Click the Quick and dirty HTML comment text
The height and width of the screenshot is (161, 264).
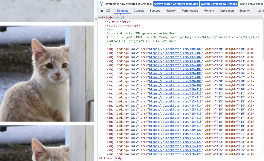coord(142,33)
